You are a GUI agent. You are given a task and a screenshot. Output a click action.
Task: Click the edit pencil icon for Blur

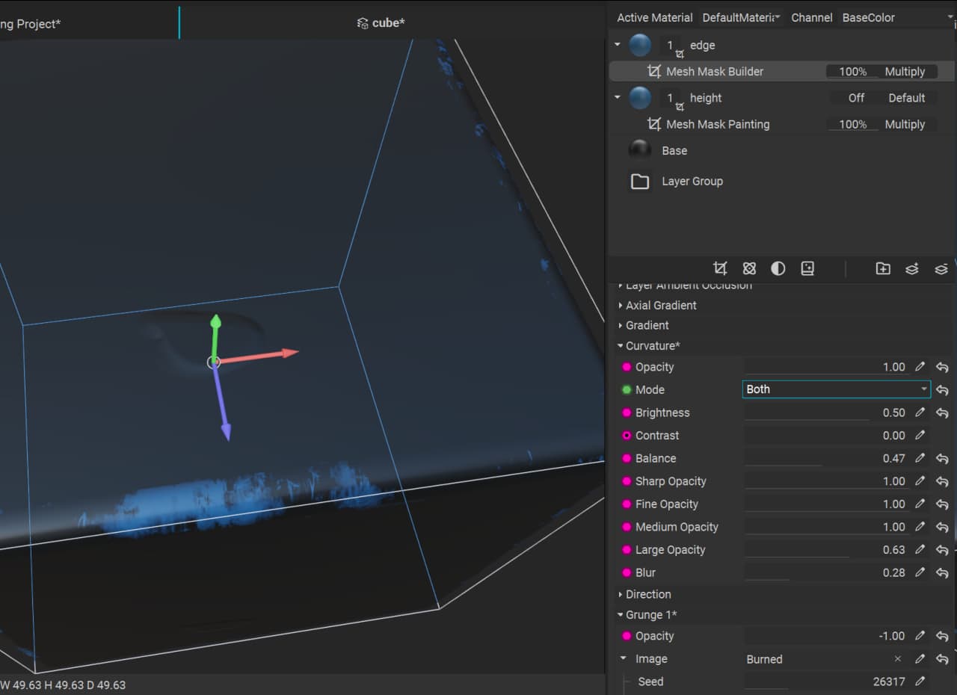(920, 573)
